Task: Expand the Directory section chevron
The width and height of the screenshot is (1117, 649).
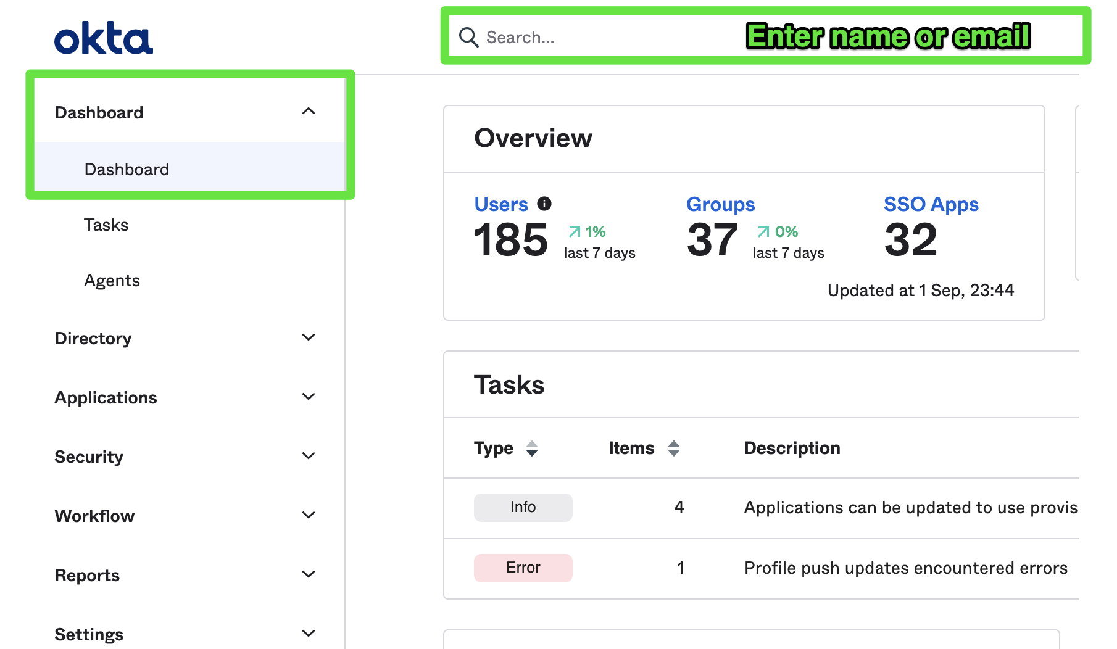Action: [309, 337]
